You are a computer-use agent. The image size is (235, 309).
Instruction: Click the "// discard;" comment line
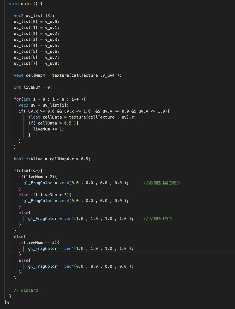pyautogui.click(x=27, y=290)
